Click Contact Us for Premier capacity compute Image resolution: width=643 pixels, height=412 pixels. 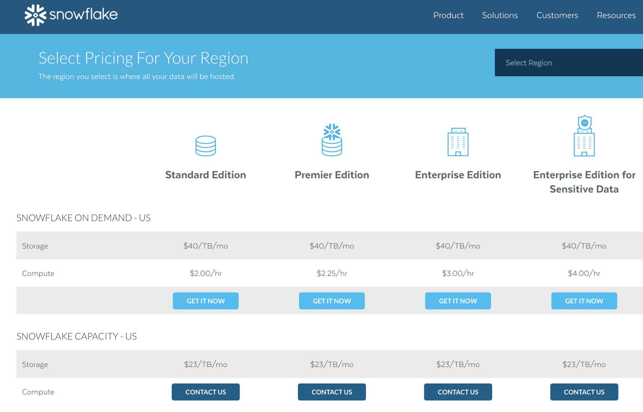tap(332, 392)
